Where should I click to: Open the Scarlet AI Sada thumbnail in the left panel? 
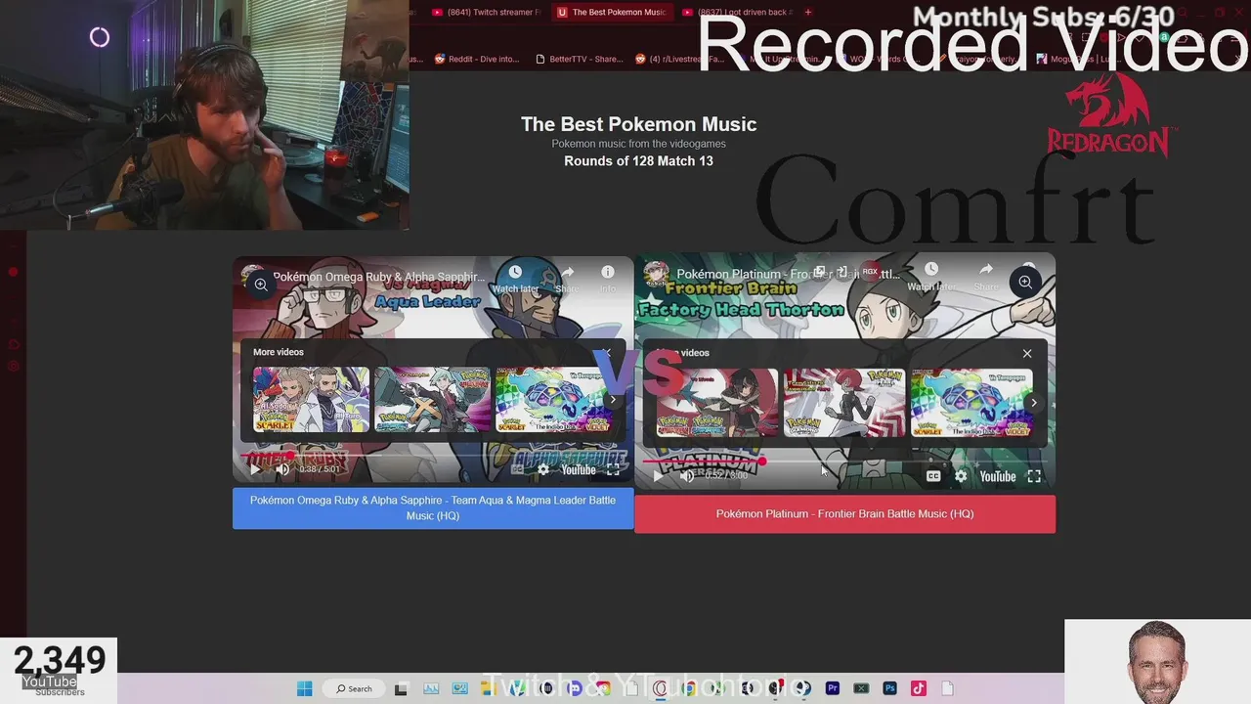tap(311, 399)
